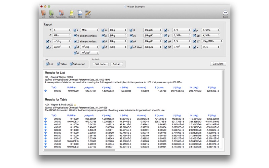This screenshot has height=168, width=269.
Task: Click the blue diamond for the 300.00 K row
Action: coord(45,119)
